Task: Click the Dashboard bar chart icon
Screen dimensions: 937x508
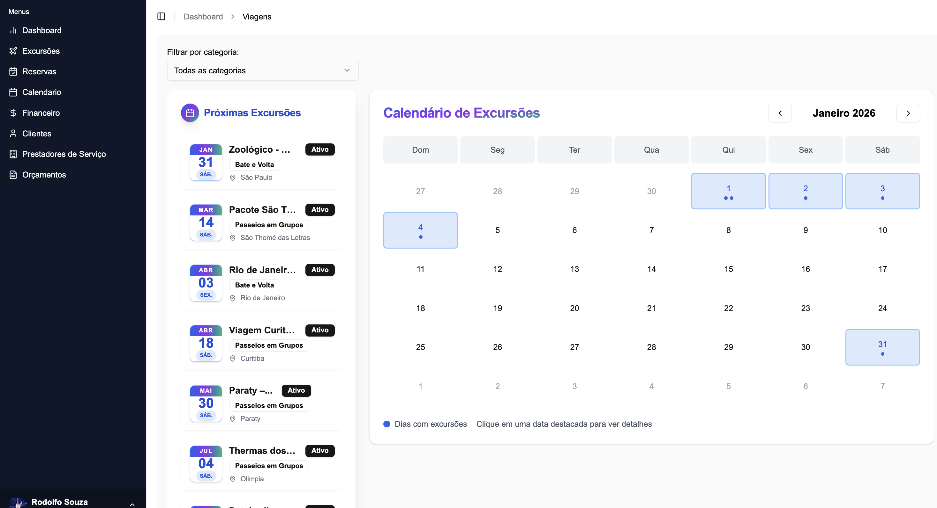Action: [x=13, y=30]
